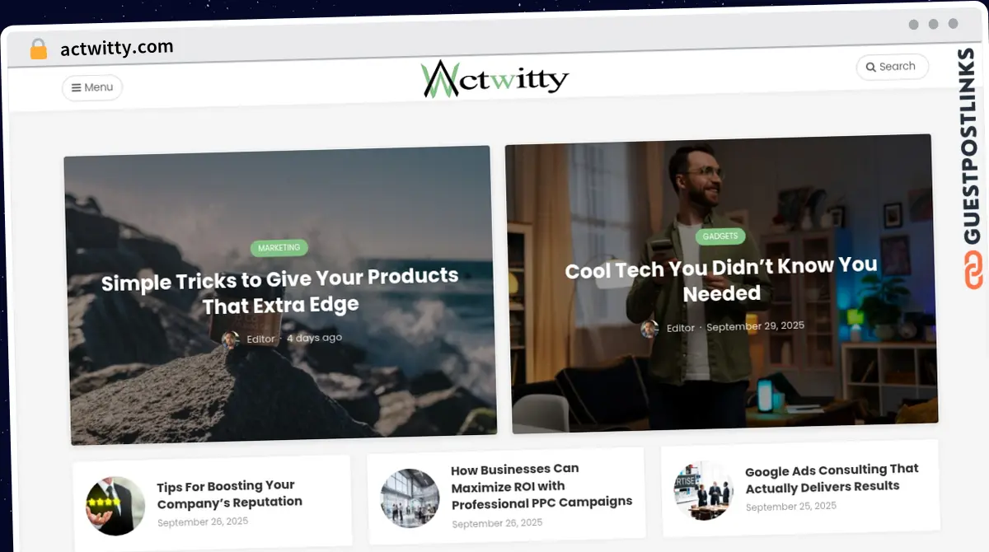
Task: Open the hamburger Menu button
Action: click(92, 87)
